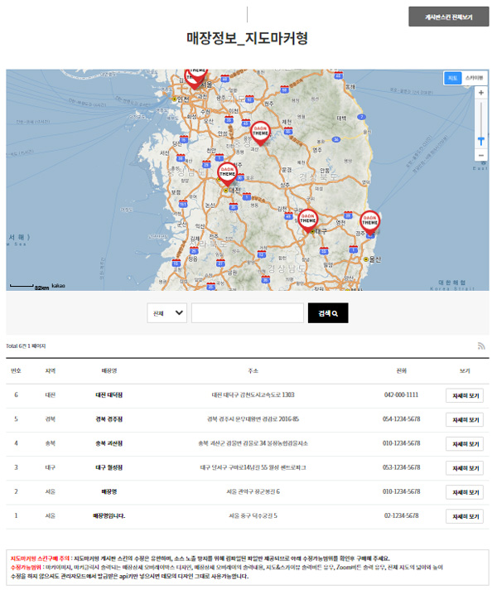Click the 검색 search button
Screen dimensions: 497x595
328,313
